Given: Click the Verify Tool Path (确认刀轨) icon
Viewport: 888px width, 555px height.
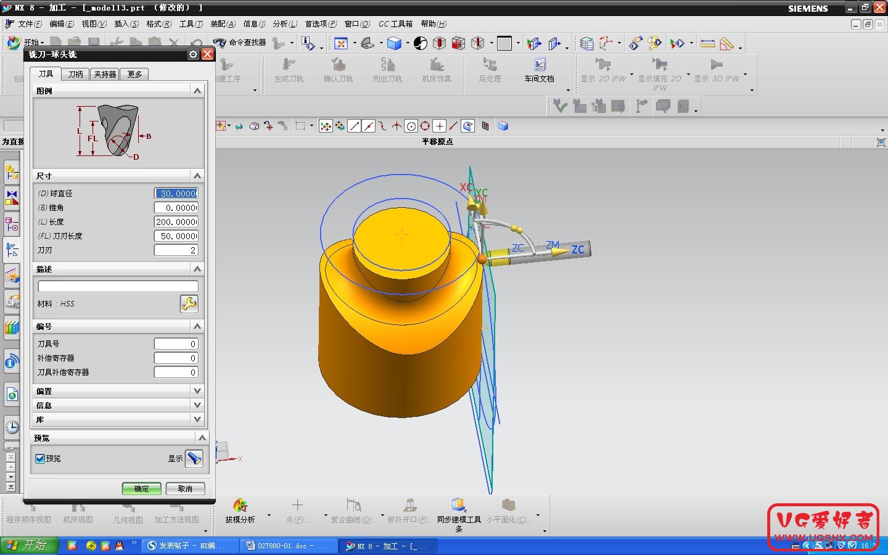Looking at the screenshot, I should click(338, 64).
